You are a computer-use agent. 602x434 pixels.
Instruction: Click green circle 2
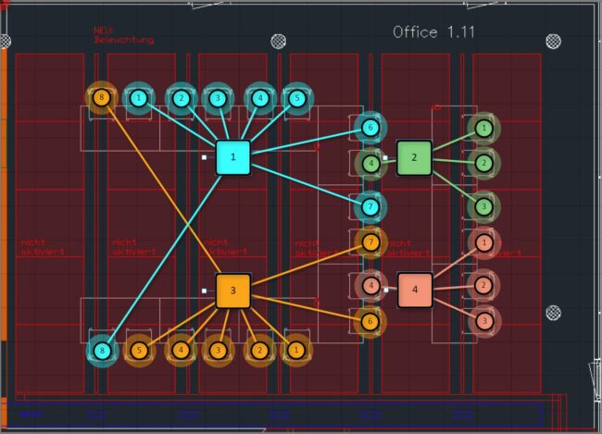(x=483, y=164)
